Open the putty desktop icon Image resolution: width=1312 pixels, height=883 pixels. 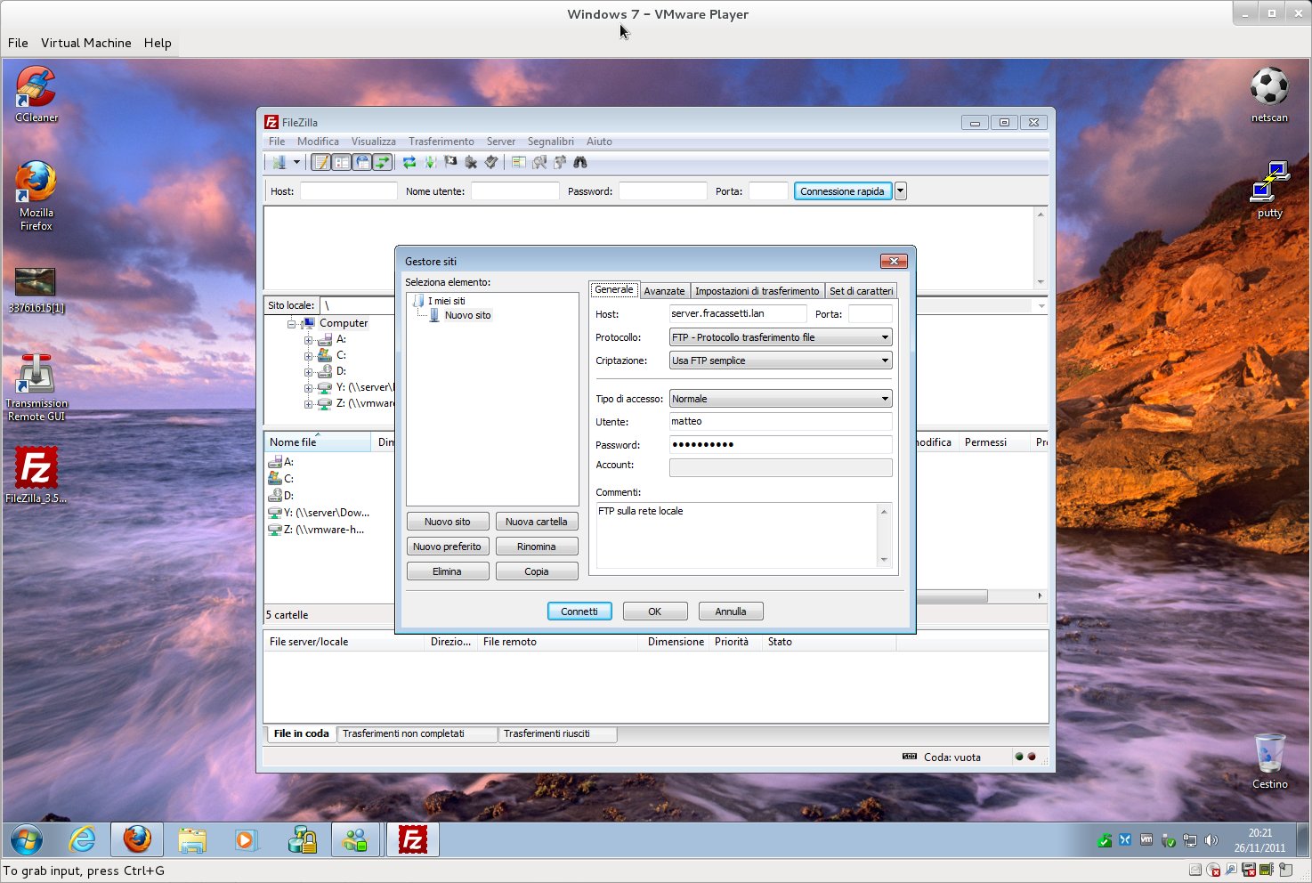[x=1270, y=189]
